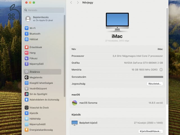This screenshot has height=135, width=180.
Task: Click the search magnifier icon
Action: pyautogui.click(x=26, y=10)
